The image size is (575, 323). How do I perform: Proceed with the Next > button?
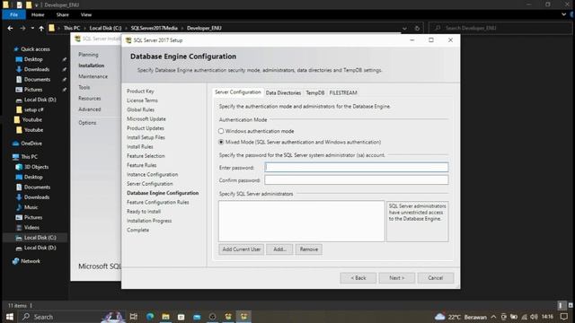click(x=397, y=278)
